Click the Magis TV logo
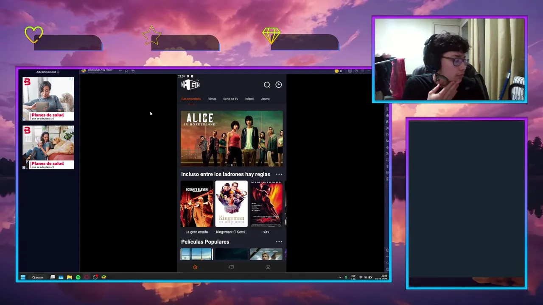The width and height of the screenshot is (543, 305). 190,84
